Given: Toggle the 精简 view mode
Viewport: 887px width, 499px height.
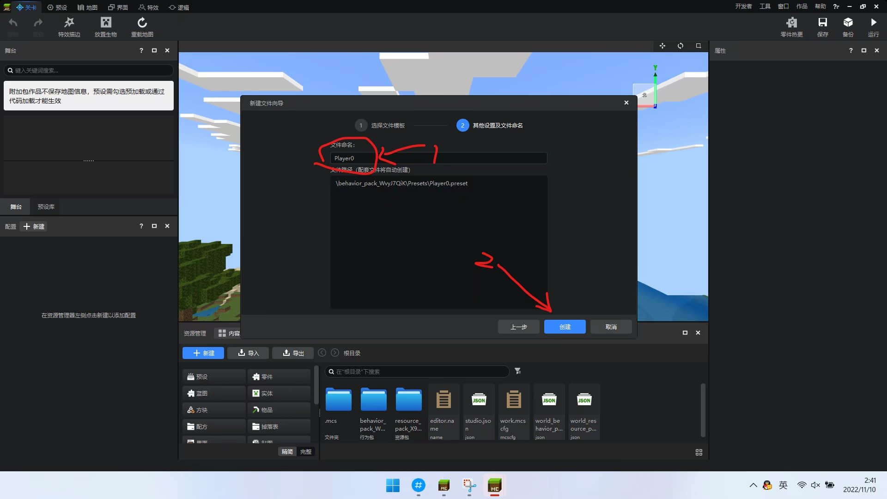Looking at the screenshot, I should coord(287,451).
